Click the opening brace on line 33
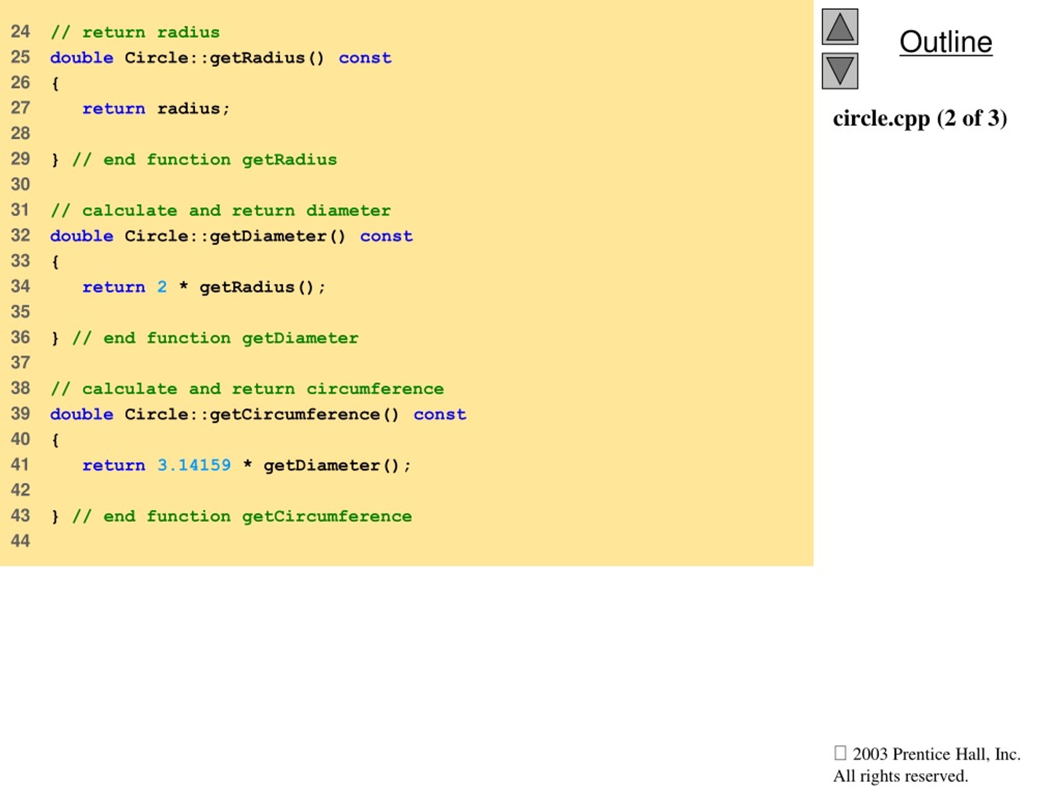This screenshot has height=796, width=1061. coord(55,262)
